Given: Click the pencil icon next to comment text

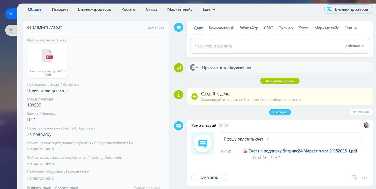Looking at the screenshot, I should (268, 139).
